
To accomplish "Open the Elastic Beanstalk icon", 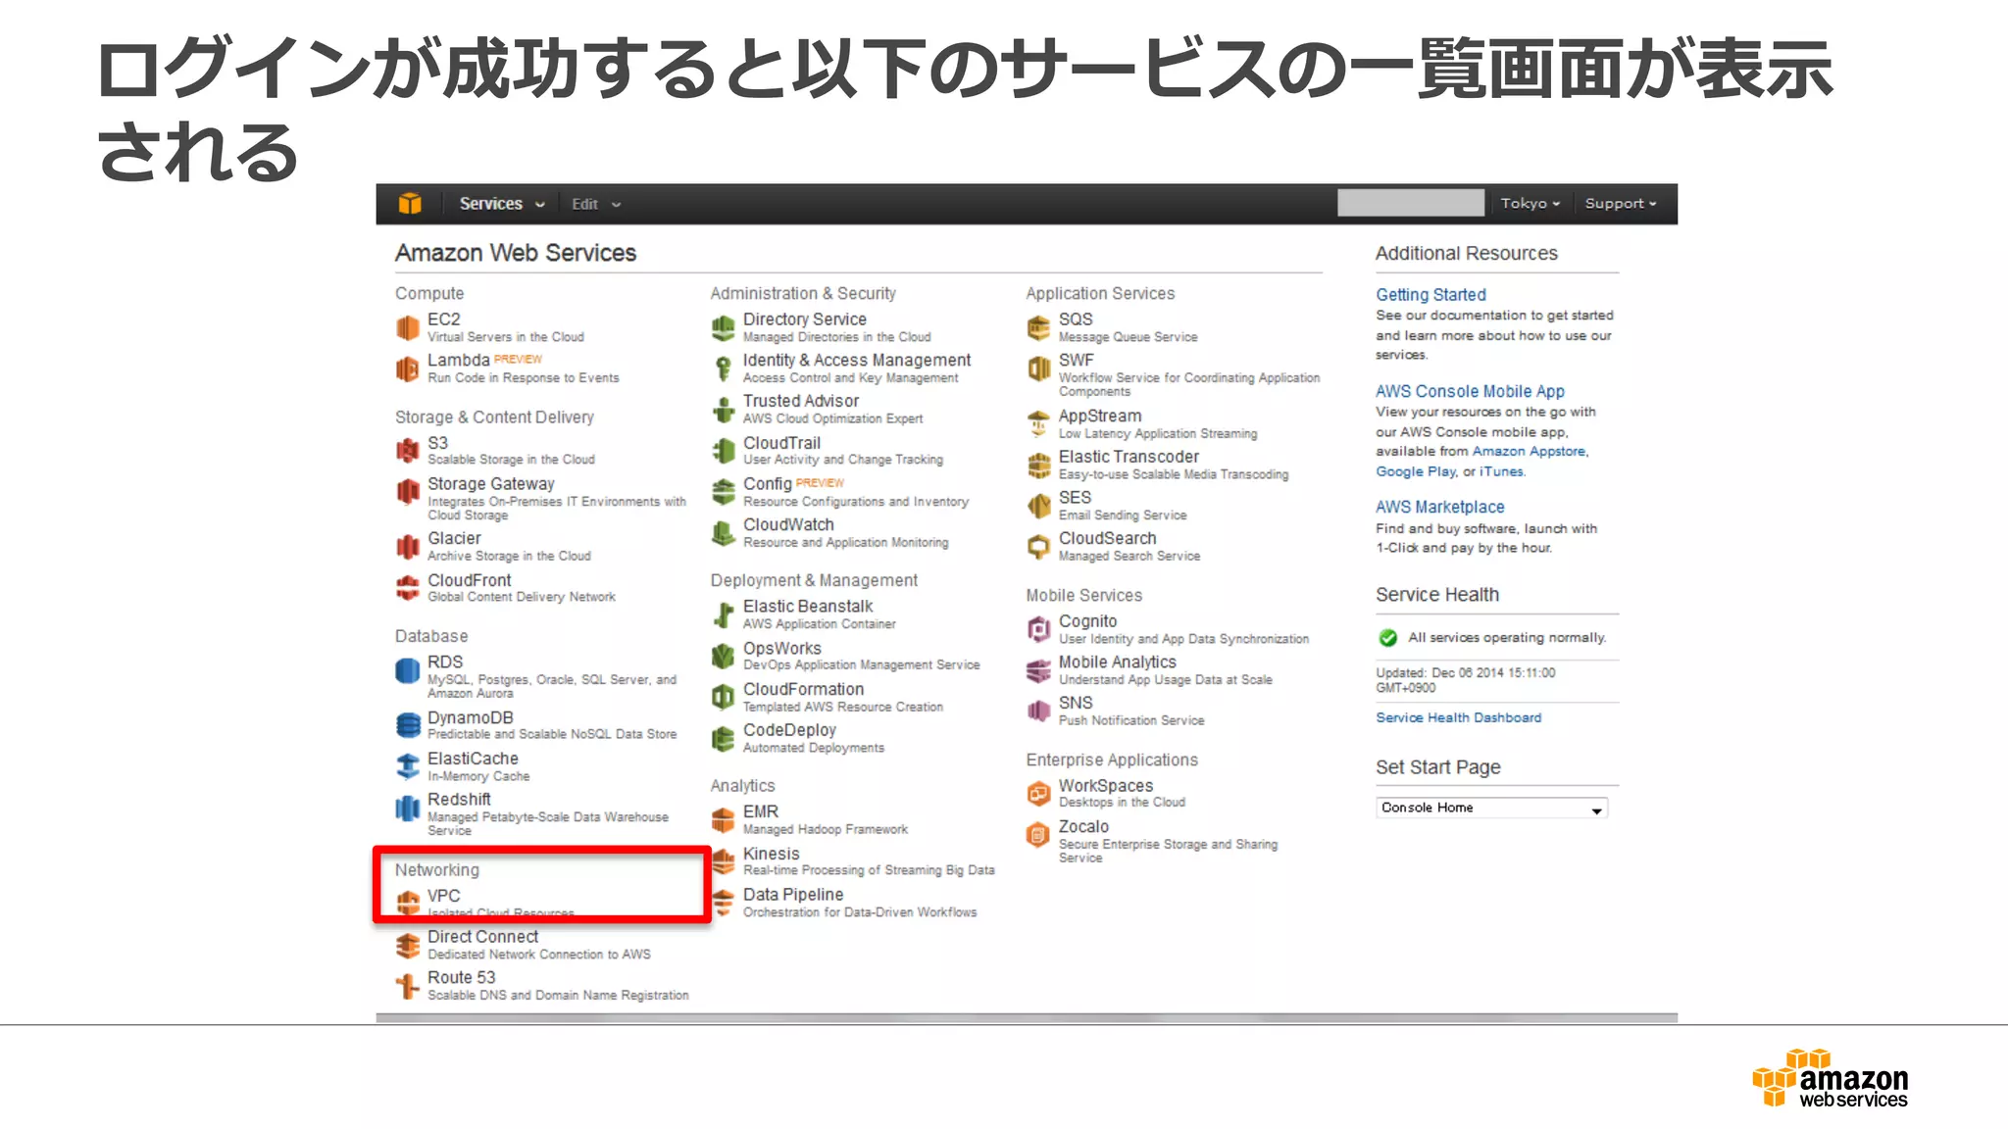I will pyautogui.click(x=724, y=614).
